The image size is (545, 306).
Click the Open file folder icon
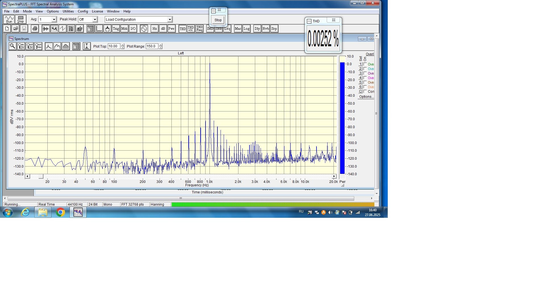(x=16, y=29)
